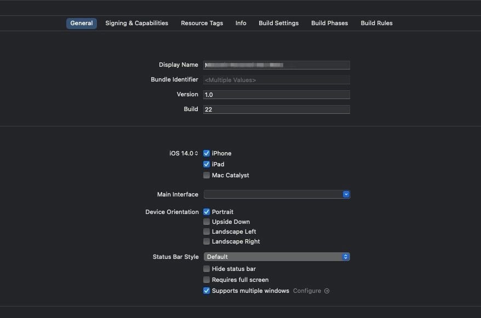Click the Configure link

click(x=307, y=291)
